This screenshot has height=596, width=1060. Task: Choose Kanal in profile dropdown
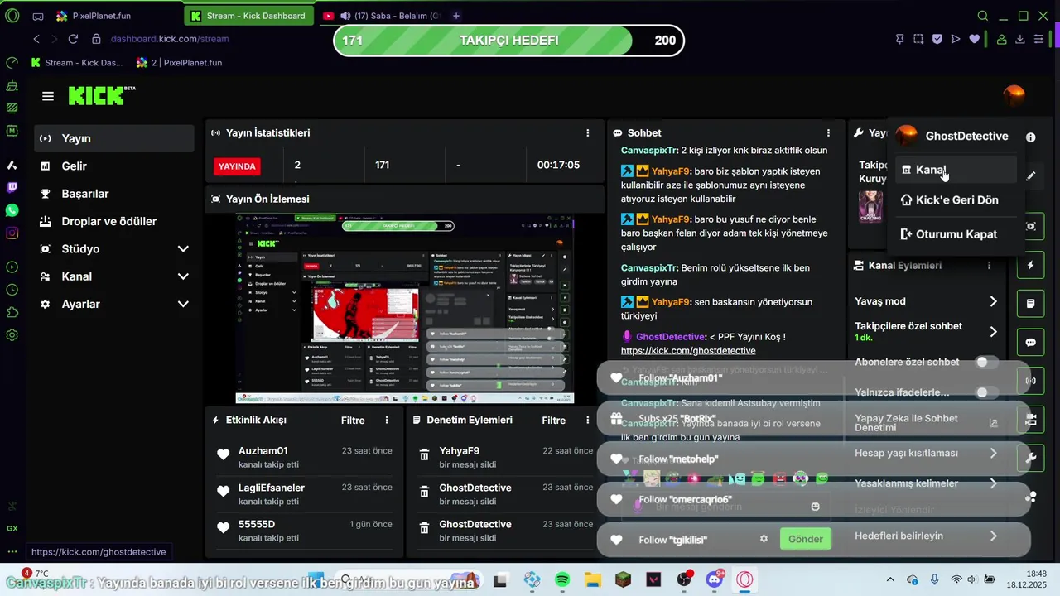pos(956,170)
